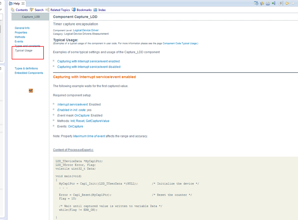298x220 pixels.
Task: Click the Cap1_Init code line
Action: (98, 184)
